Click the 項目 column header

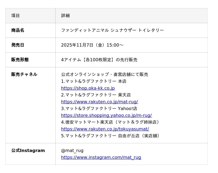tap(16, 16)
